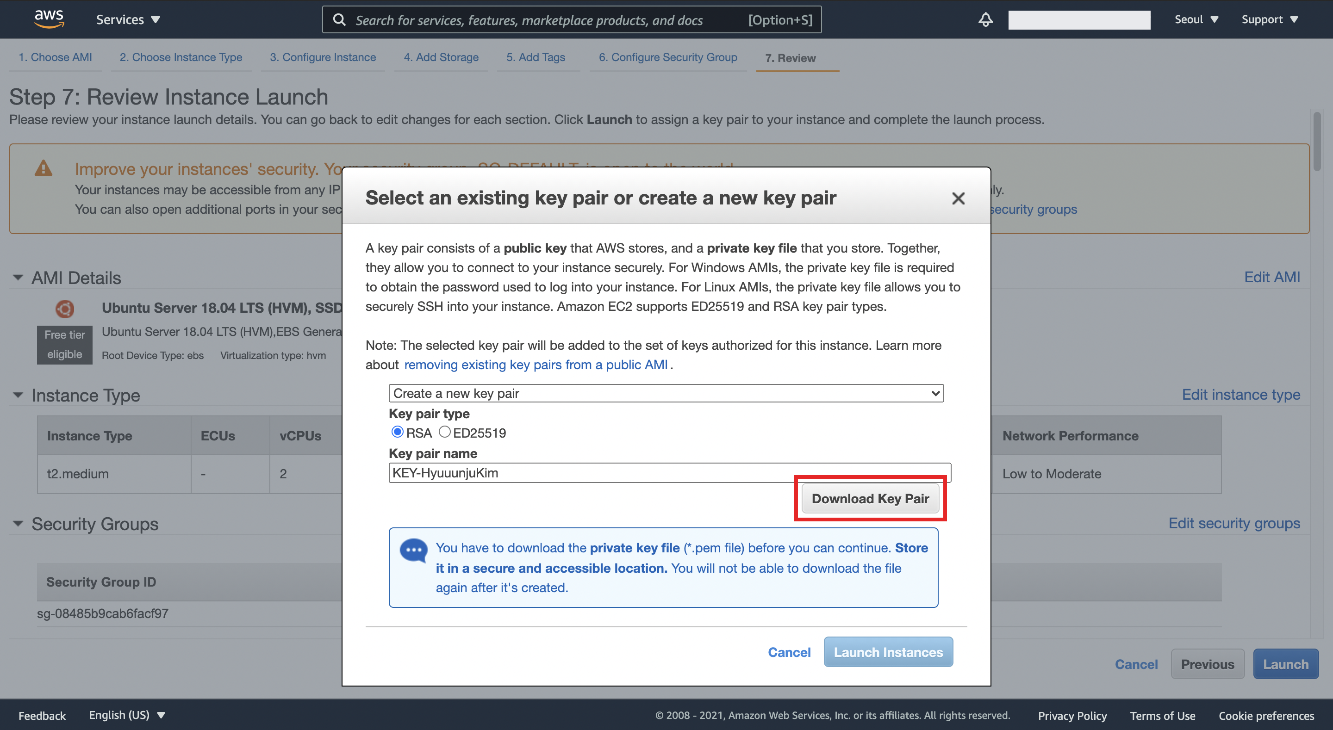This screenshot has height=730, width=1333.
Task: Go to the Add Storage tab
Action: click(441, 57)
